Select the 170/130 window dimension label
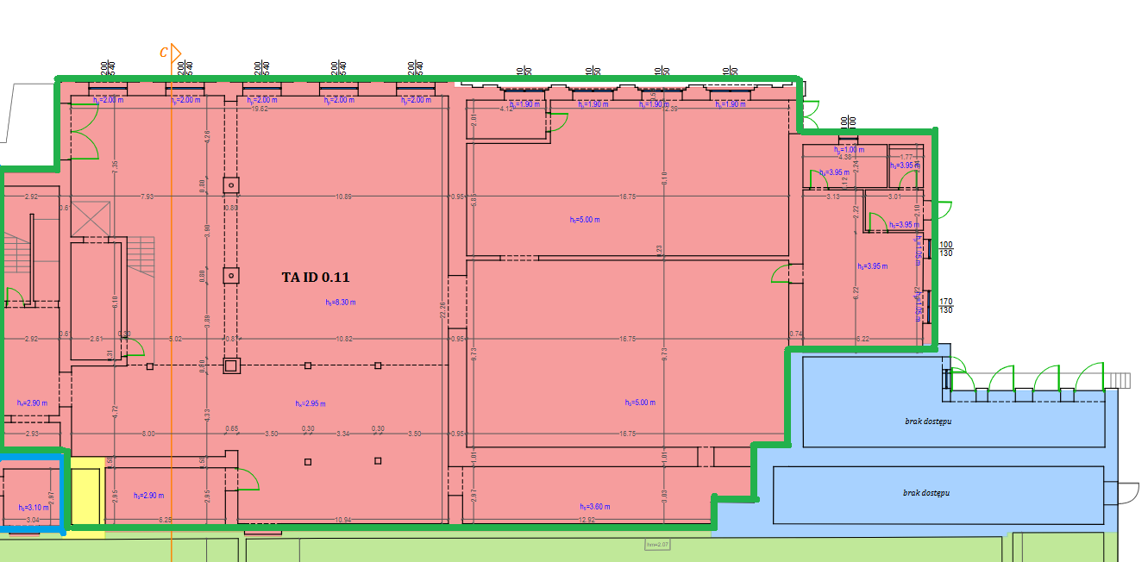The image size is (1148, 562). tap(945, 305)
